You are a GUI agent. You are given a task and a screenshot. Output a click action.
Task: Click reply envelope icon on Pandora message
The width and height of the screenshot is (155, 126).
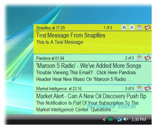tap(140, 58)
